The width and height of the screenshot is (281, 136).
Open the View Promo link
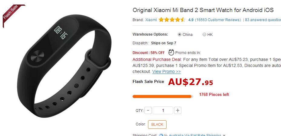point(167,71)
